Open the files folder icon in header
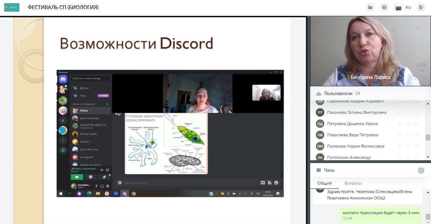The image size is (431, 224). (x=370, y=7)
